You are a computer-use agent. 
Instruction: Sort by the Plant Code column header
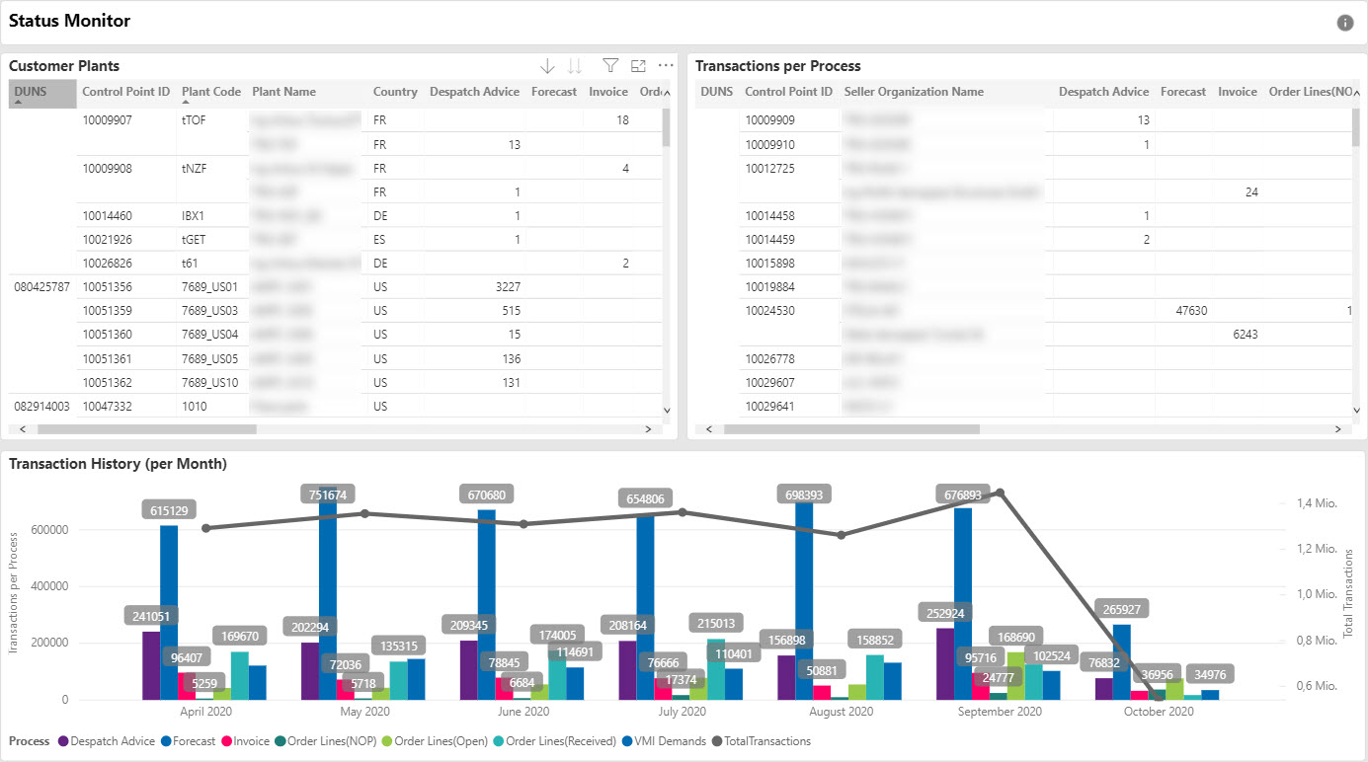point(211,92)
